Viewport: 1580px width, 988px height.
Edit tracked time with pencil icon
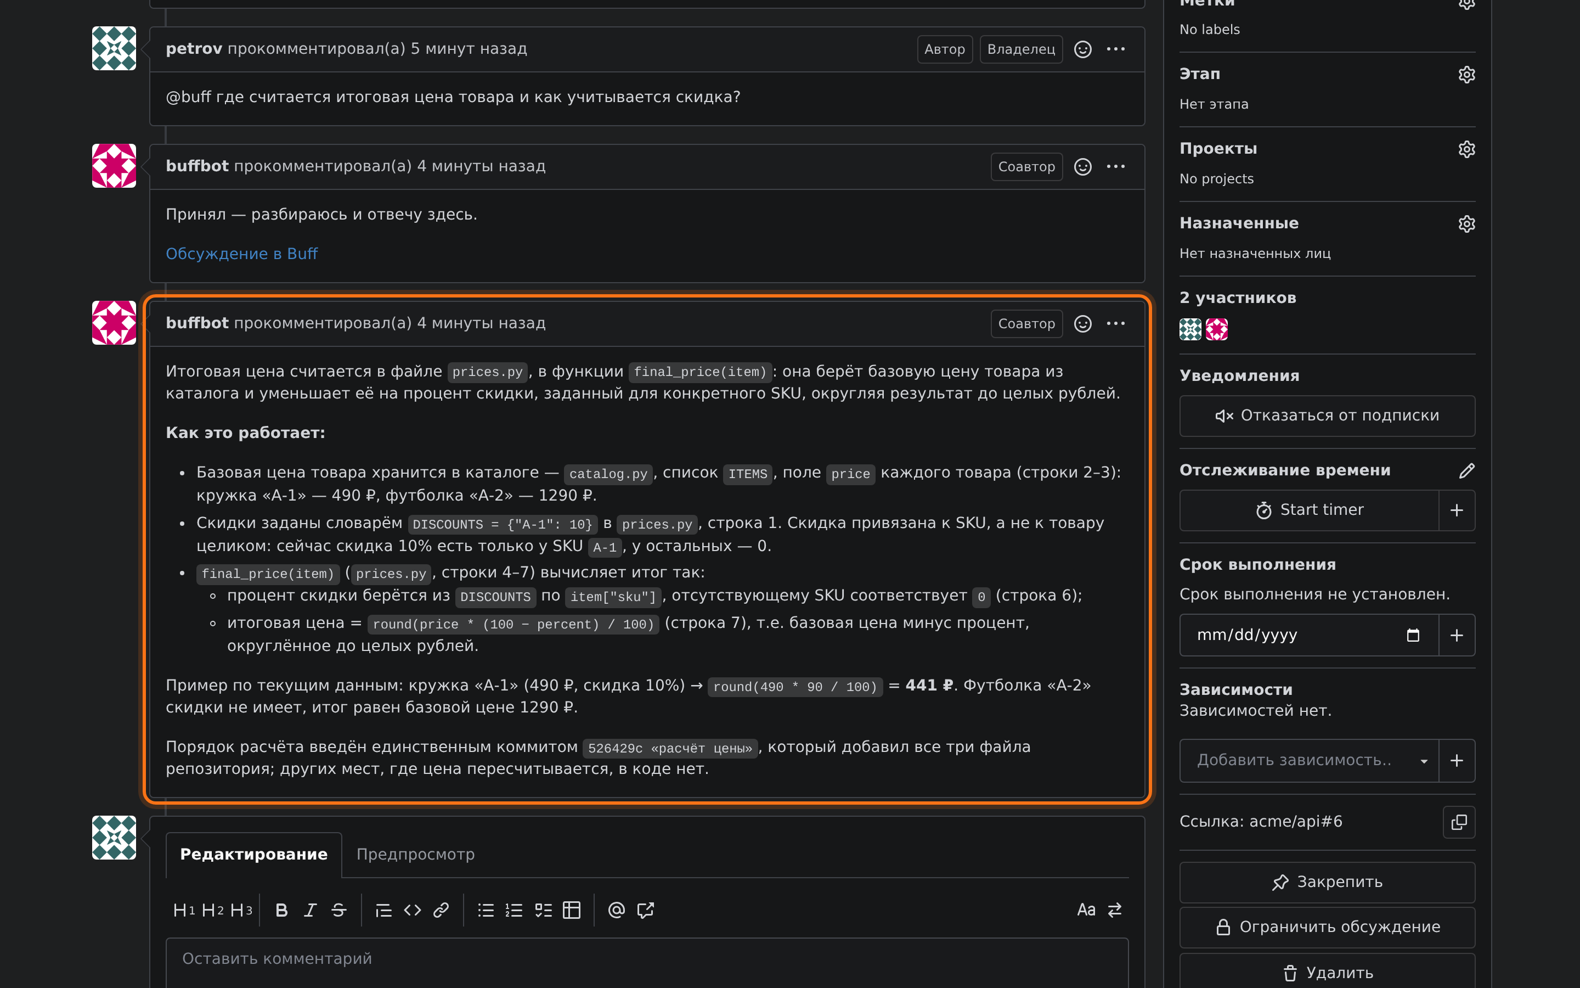click(x=1466, y=470)
